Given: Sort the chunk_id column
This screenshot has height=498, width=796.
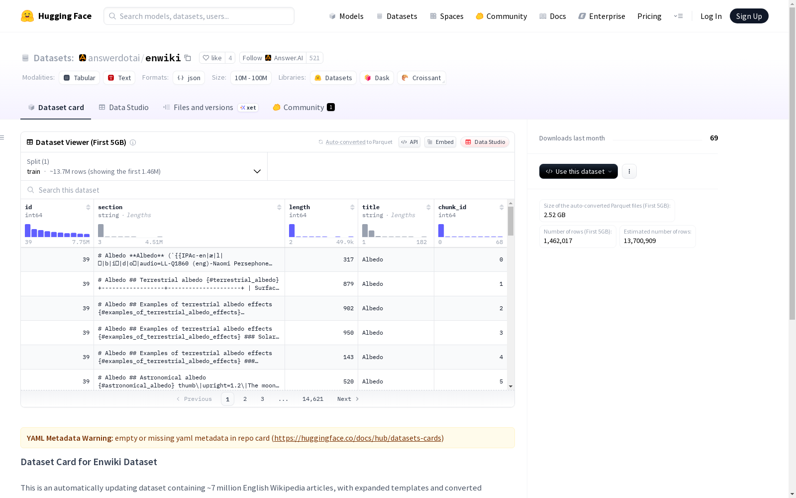Looking at the screenshot, I should click(x=501, y=207).
